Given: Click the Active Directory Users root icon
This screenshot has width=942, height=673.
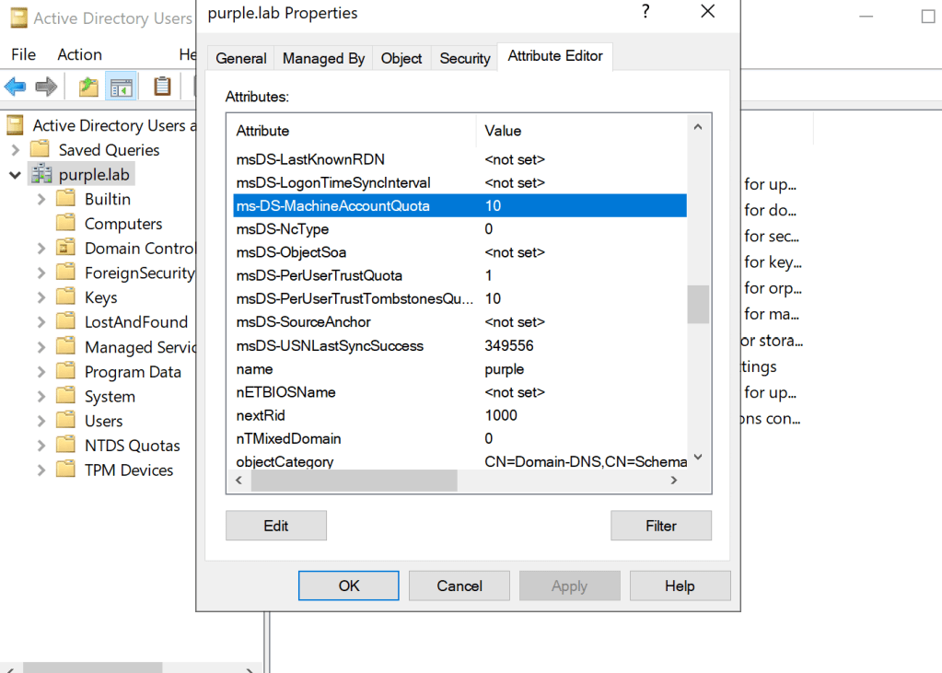Looking at the screenshot, I should [16, 125].
